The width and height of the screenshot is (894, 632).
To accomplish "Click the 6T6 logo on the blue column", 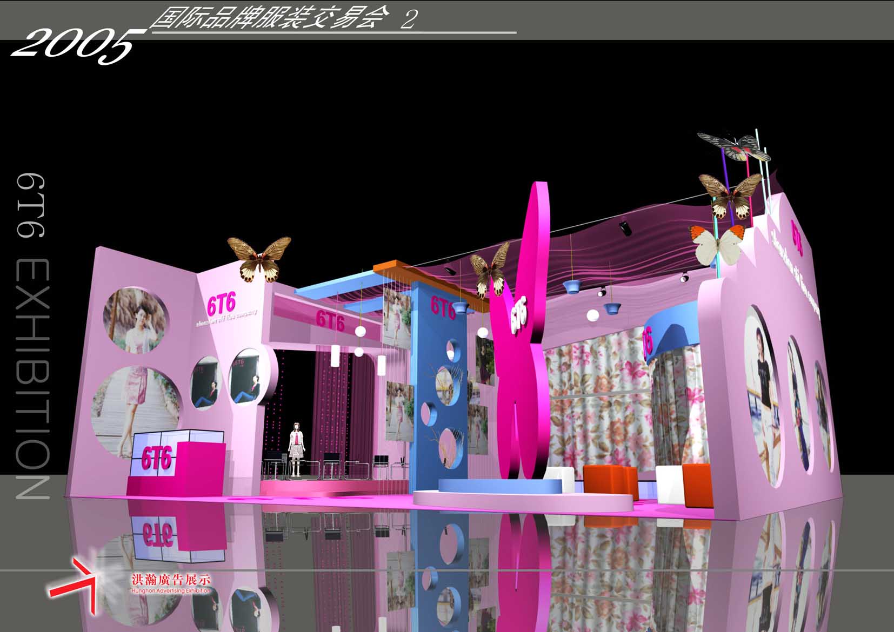I will (443, 308).
